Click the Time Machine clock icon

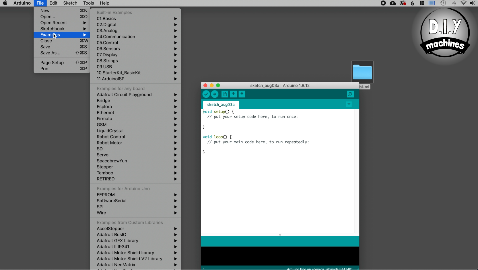click(443, 3)
